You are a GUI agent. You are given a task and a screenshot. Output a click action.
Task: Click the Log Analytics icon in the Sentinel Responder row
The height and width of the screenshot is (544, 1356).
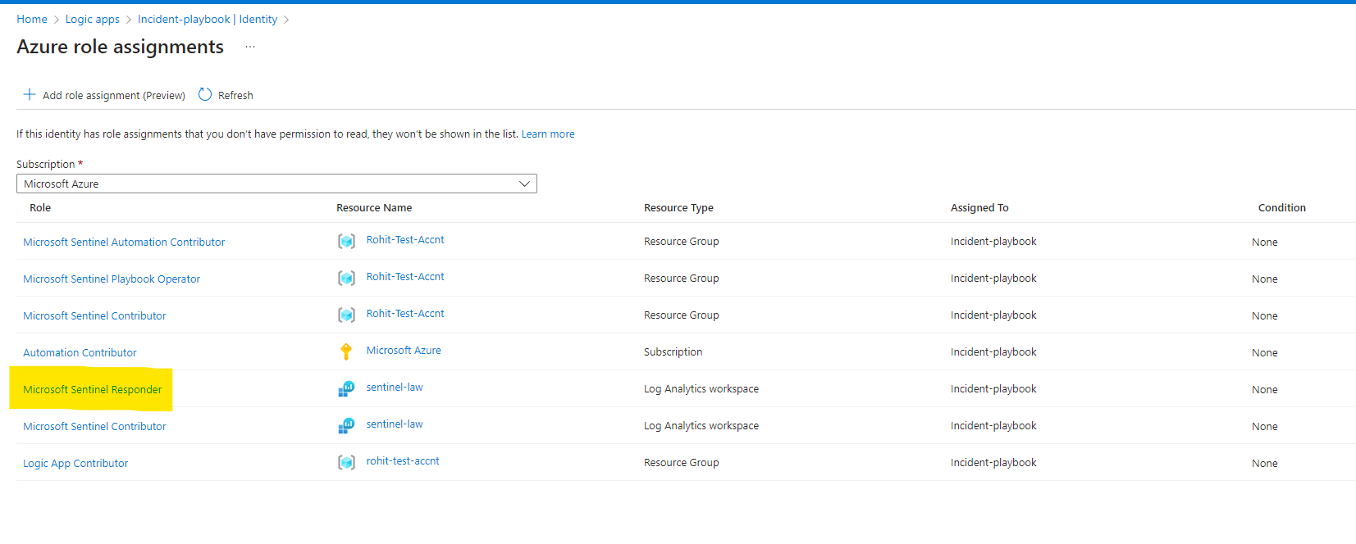tap(346, 388)
